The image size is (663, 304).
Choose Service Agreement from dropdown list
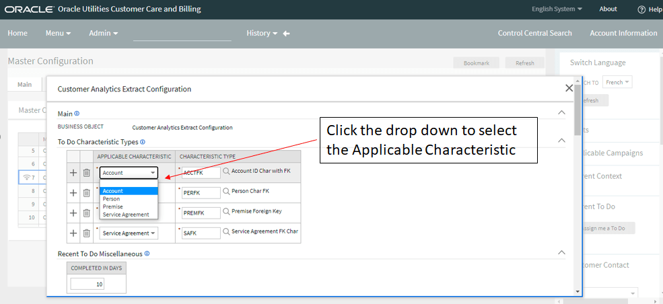coord(129,215)
